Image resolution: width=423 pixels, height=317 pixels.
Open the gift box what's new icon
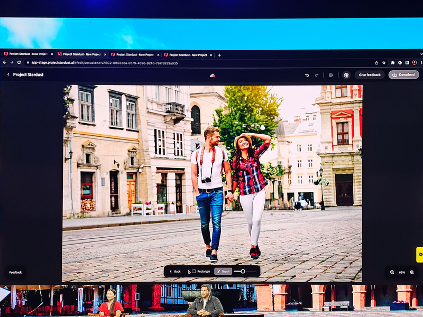[346, 75]
